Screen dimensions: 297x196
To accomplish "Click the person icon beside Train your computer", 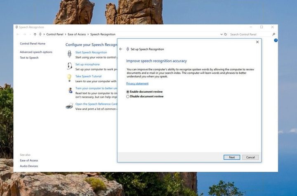I will pyautogui.click(x=70, y=90).
